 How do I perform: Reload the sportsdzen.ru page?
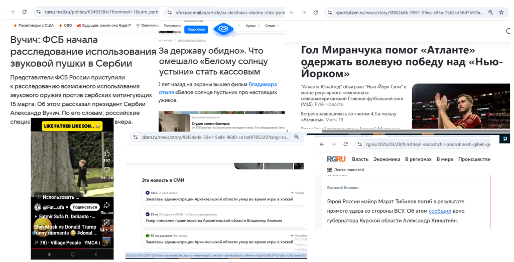click(x=315, y=13)
